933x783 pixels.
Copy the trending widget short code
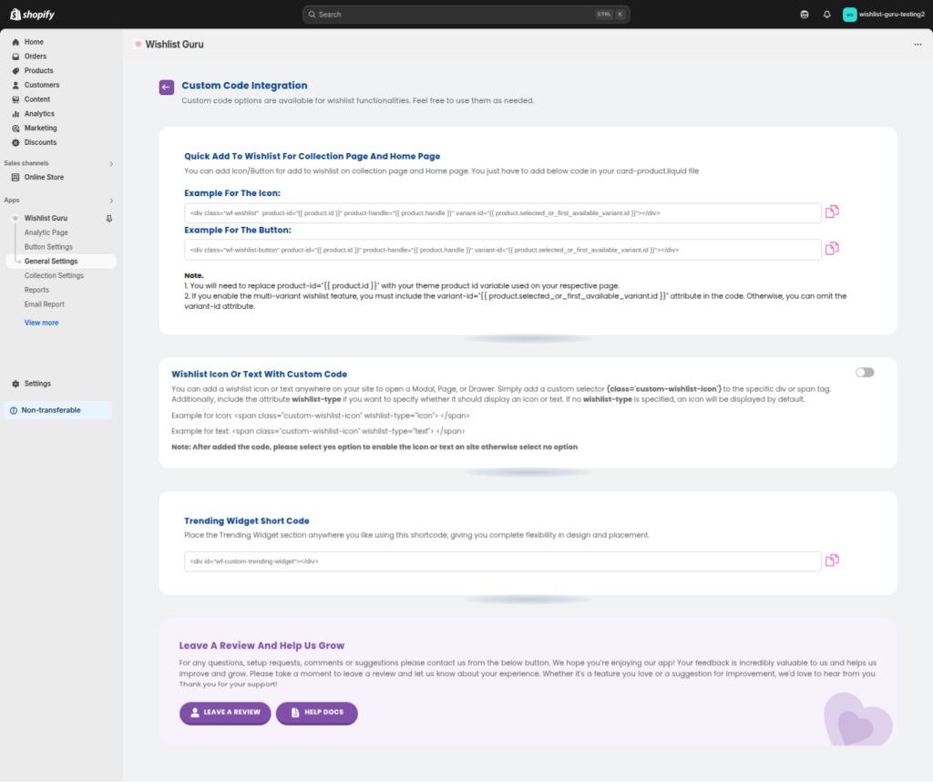coord(833,561)
